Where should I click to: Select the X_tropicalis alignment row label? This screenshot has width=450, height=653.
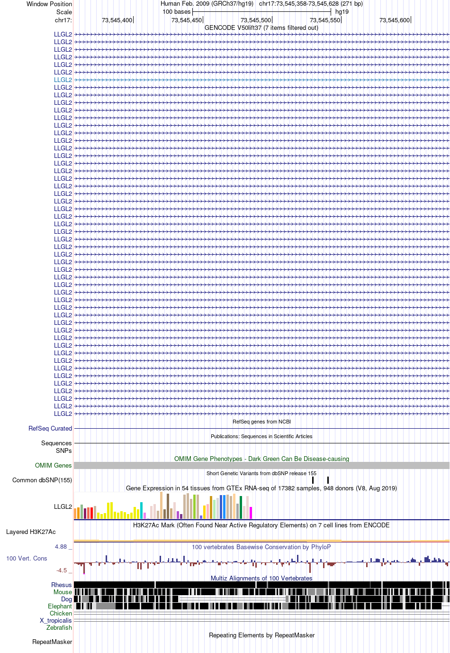(x=56, y=620)
